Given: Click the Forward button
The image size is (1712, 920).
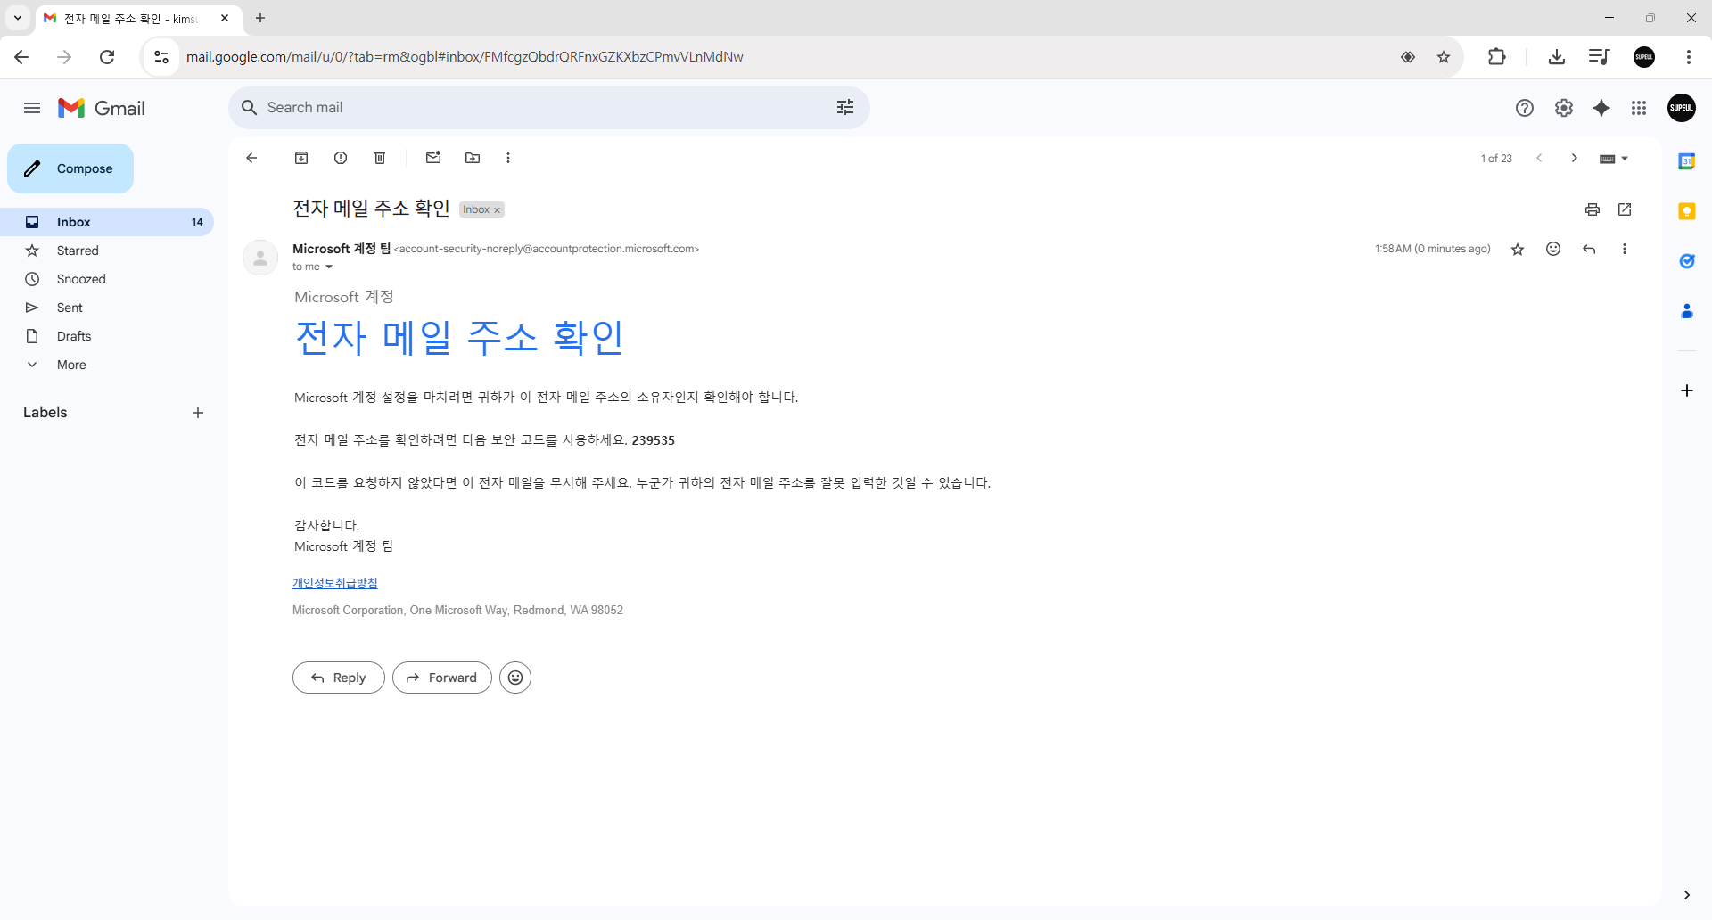Looking at the screenshot, I should click(442, 678).
